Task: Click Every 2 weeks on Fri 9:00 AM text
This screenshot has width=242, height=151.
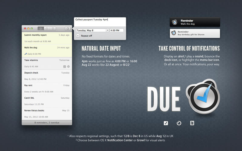Action: point(39,92)
